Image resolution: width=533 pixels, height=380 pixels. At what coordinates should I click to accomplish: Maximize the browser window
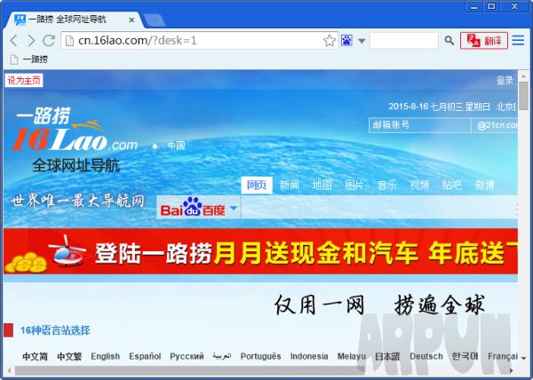pyautogui.click(x=491, y=6)
